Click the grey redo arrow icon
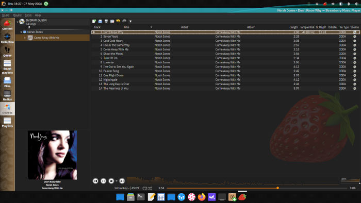 click(124, 21)
